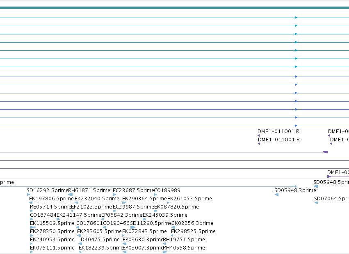Viewport: 349px width, 254px height.
Task: Click on EK290364.5prime
Action: [x=144, y=199]
